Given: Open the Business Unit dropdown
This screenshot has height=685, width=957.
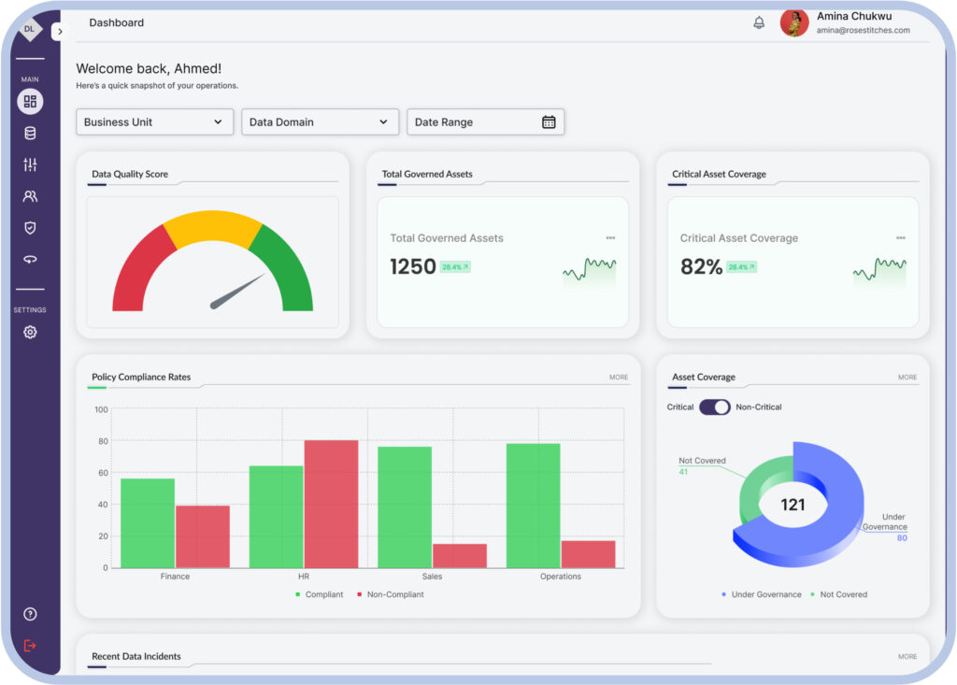Looking at the screenshot, I should point(153,121).
